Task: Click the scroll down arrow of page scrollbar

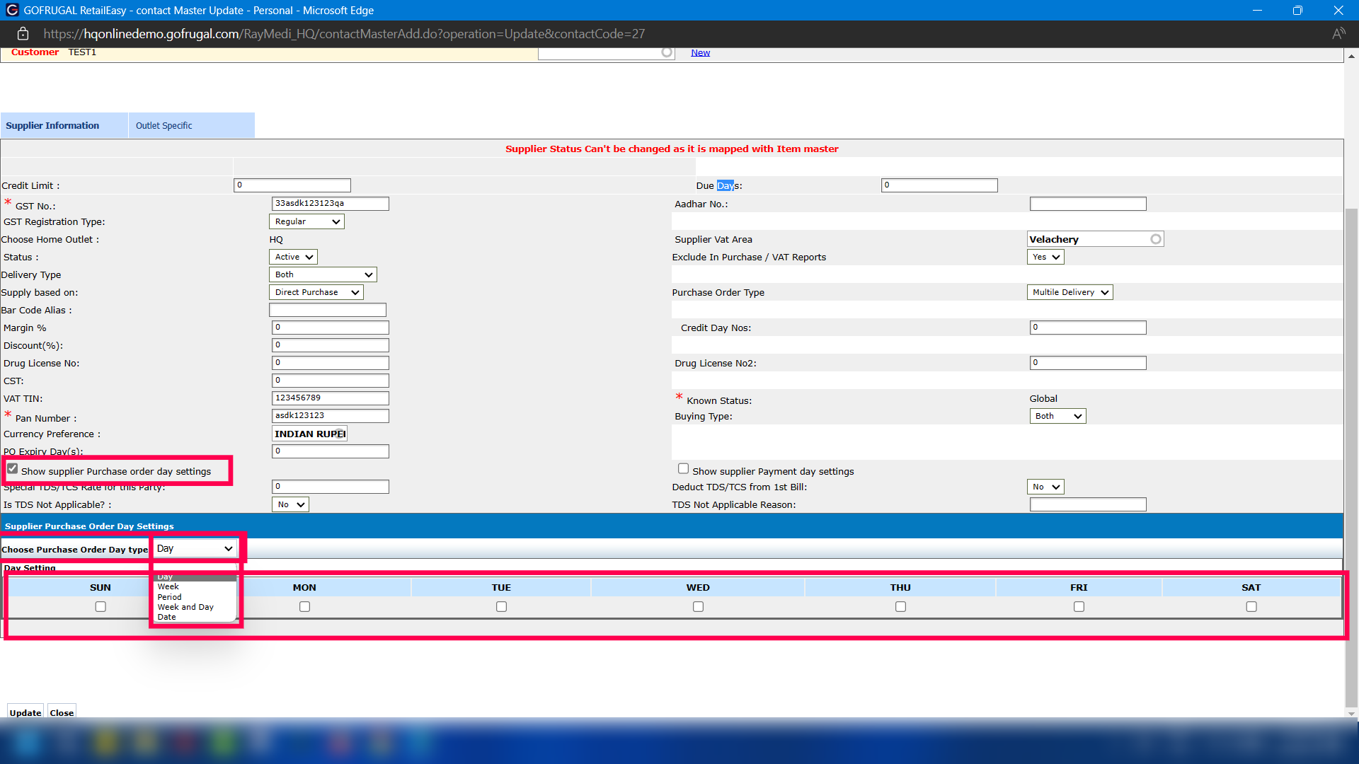Action: [1351, 713]
